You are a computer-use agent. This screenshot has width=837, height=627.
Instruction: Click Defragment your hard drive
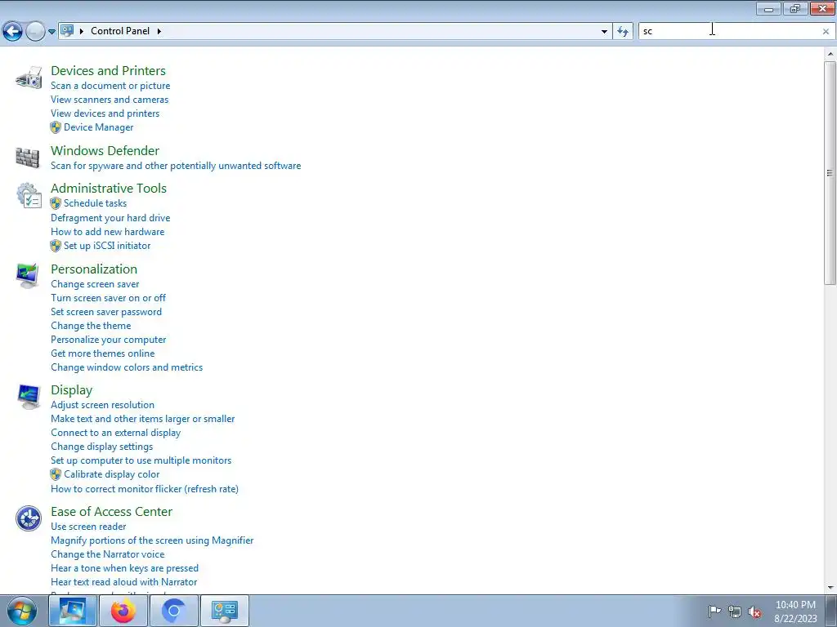110,218
